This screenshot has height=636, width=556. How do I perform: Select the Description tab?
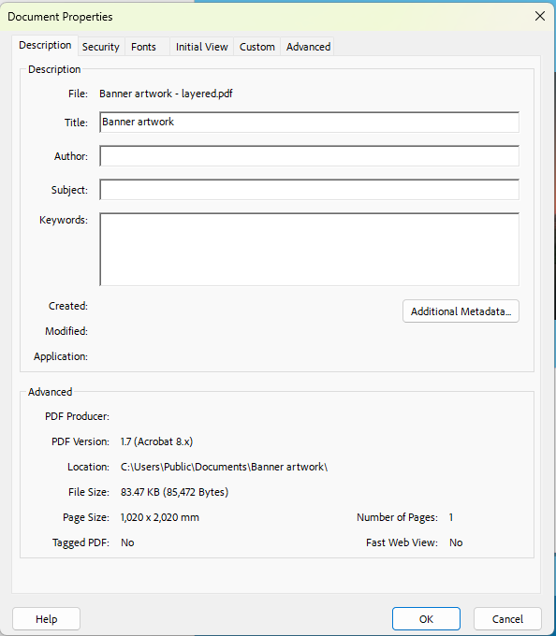point(45,45)
